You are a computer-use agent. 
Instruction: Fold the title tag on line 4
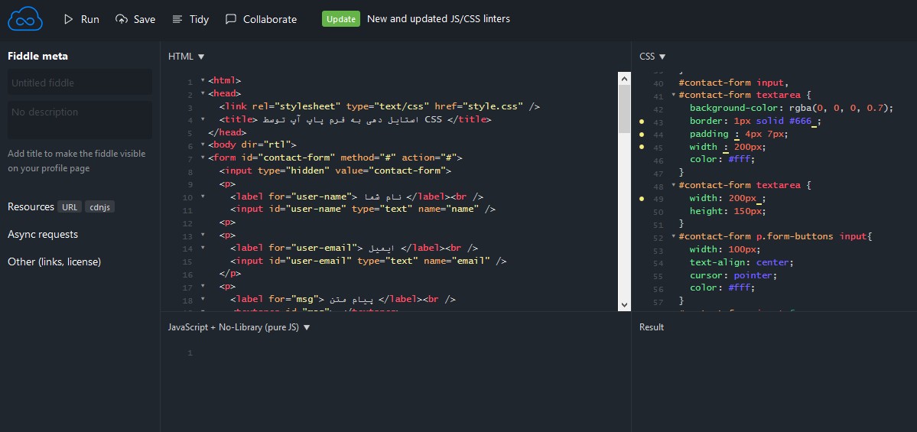[x=203, y=119]
